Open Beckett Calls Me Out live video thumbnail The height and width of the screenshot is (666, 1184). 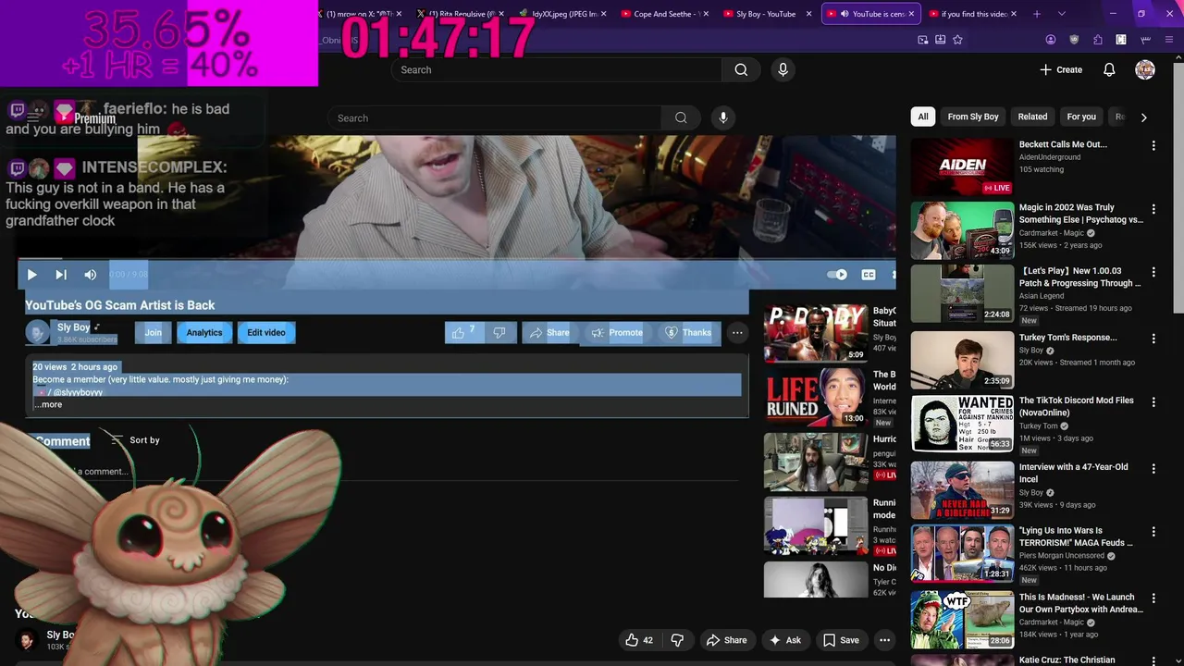(x=962, y=167)
